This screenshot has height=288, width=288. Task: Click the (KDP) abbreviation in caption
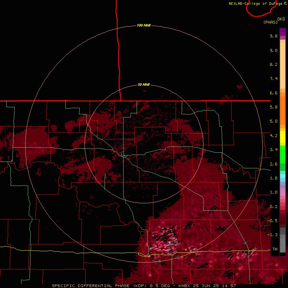point(140,286)
